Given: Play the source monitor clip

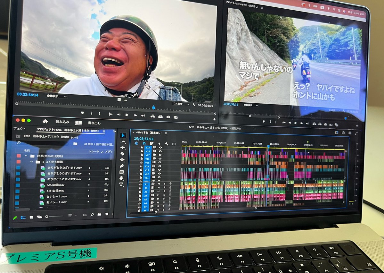Looking at the screenshot, I should pyautogui.click(x=127, y=115).
